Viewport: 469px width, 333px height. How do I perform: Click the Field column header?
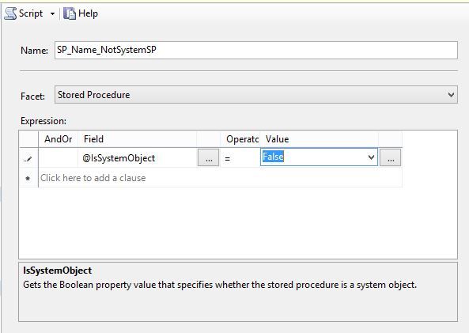pyautogui.click(x=137, y=139)
